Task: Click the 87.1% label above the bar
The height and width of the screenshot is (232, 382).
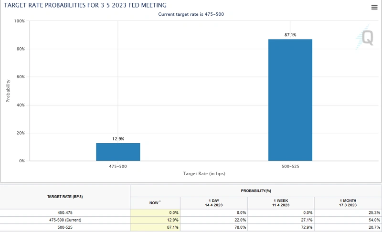Action: (290, 35)
